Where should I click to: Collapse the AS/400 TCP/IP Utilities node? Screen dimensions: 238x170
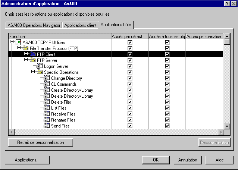click(x=12, y=41)
